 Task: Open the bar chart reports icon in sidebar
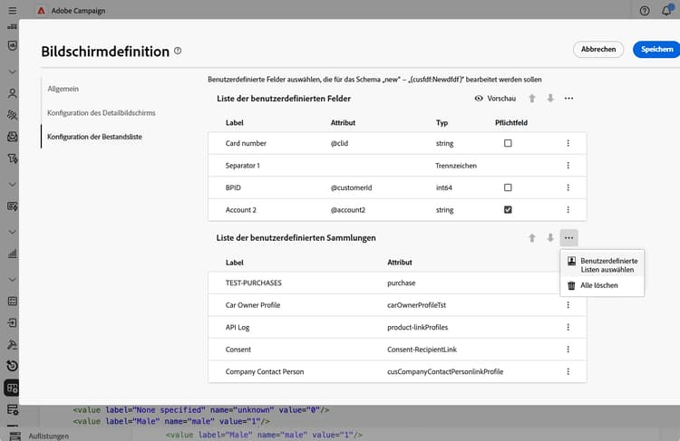coord(12,254)
